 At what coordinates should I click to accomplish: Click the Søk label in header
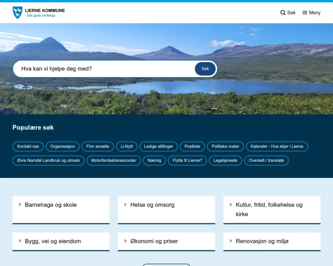(291, 13)
